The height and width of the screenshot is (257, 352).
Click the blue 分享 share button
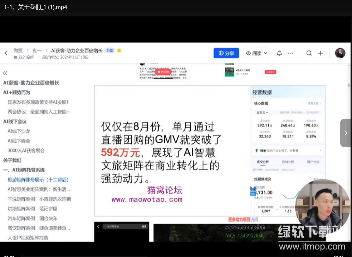[x=226, y=53]
